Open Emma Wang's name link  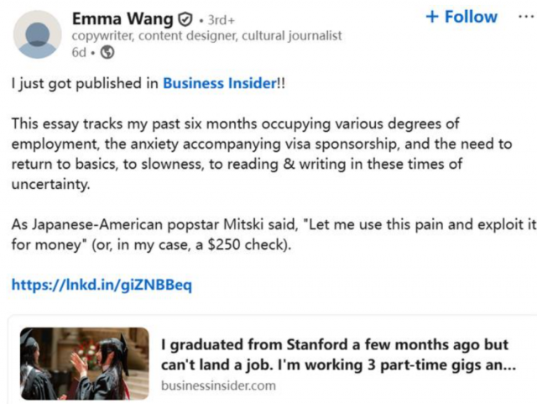(123, 18)
